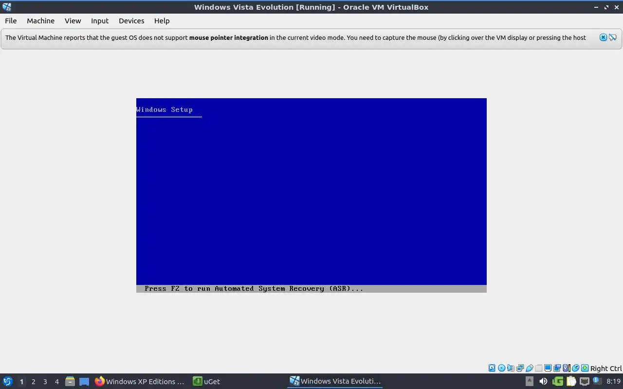
Task: Minimize the VirtualBox window
Action: (x=596, y=7)
